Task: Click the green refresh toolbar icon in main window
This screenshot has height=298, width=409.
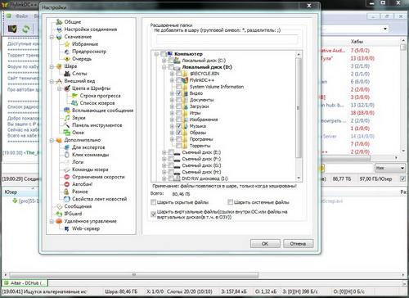Action: [x=26, y=29]
